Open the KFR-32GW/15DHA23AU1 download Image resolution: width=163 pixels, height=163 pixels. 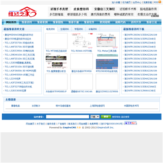(x=141, y=79)
